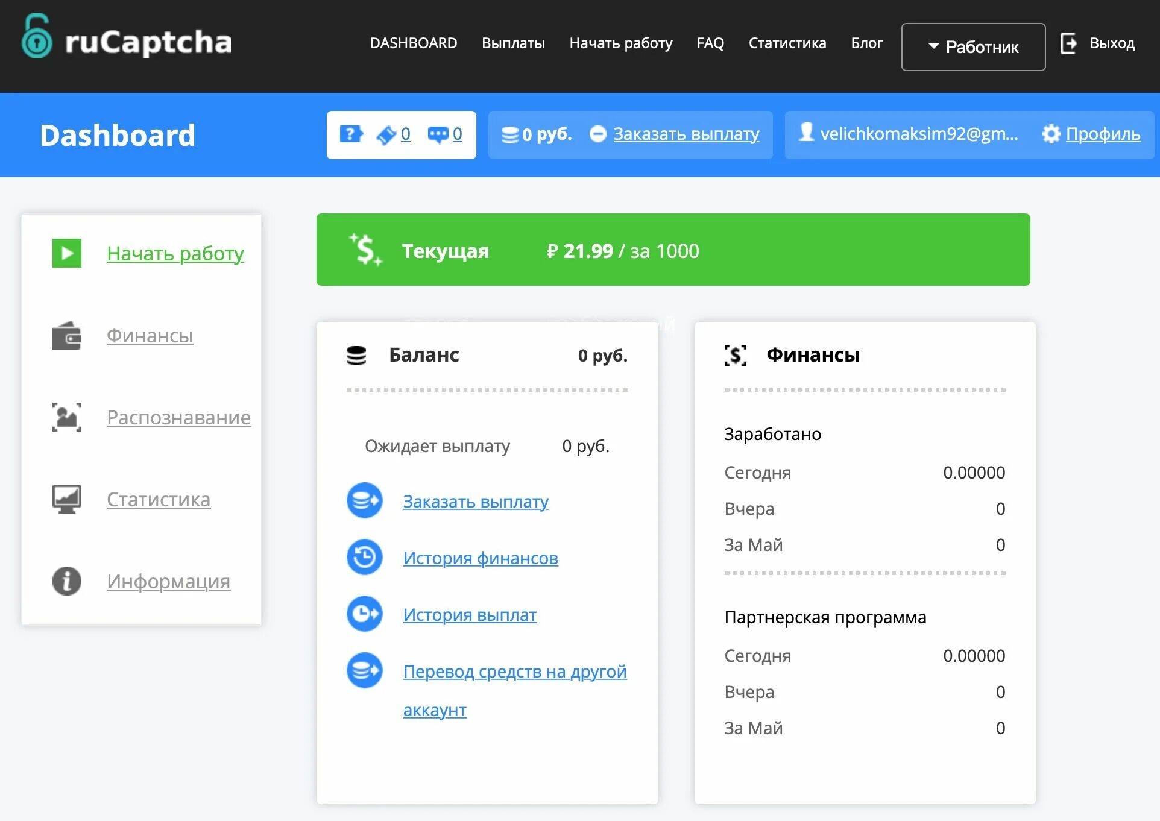
Task: Open the Работник role dropdown
Action: (973, 47)
